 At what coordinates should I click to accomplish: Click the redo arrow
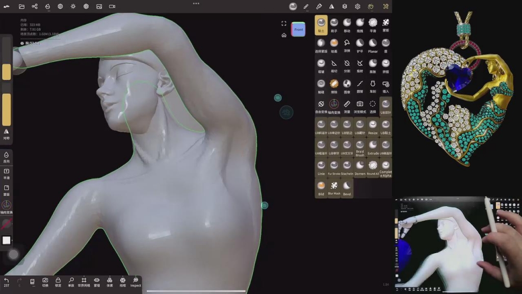pyautogui.click(x=19, y=281)
